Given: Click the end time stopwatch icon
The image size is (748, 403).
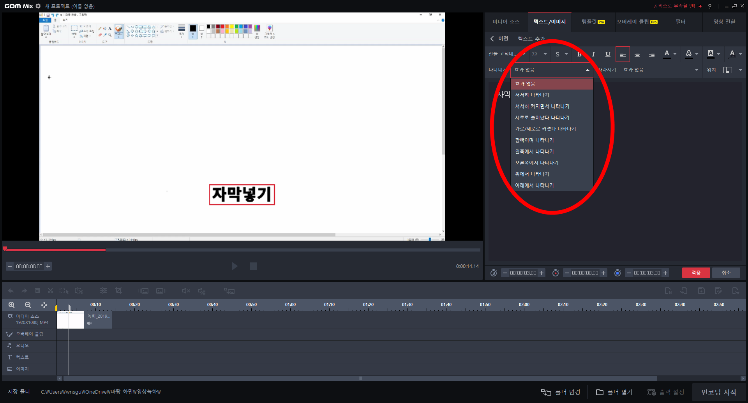Looking at the screenshot, I should (x=617, y=273).
